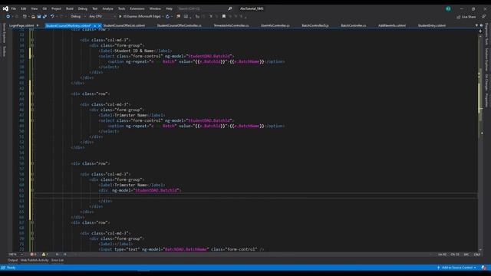The width and height of the screenshot is (491, 276).
Task: Collapse the div class row on line 67
Action: tap(32, 222)
